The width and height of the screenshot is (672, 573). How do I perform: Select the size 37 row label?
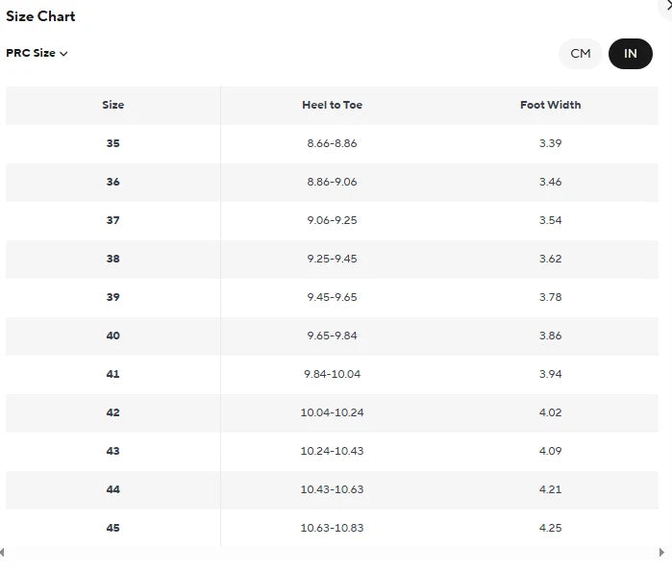113,220
